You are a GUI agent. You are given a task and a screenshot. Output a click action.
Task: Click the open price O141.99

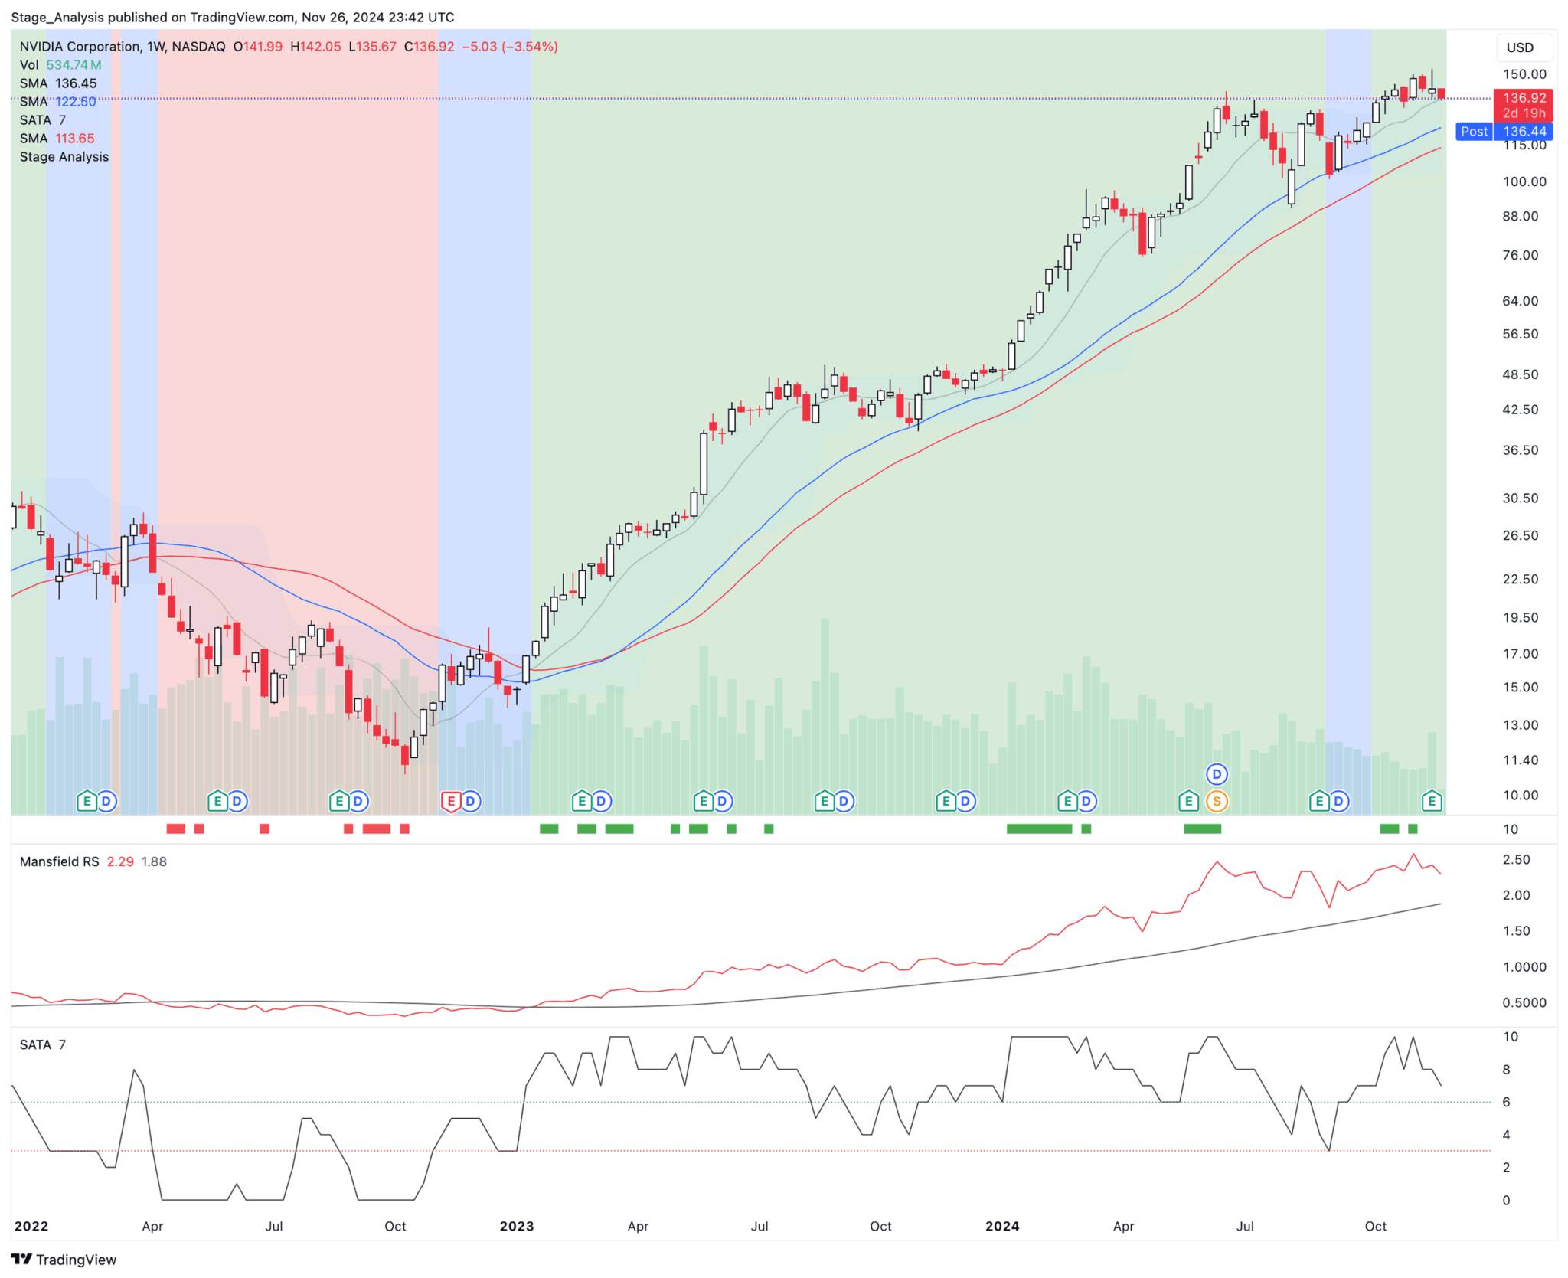tap(258, 47)
